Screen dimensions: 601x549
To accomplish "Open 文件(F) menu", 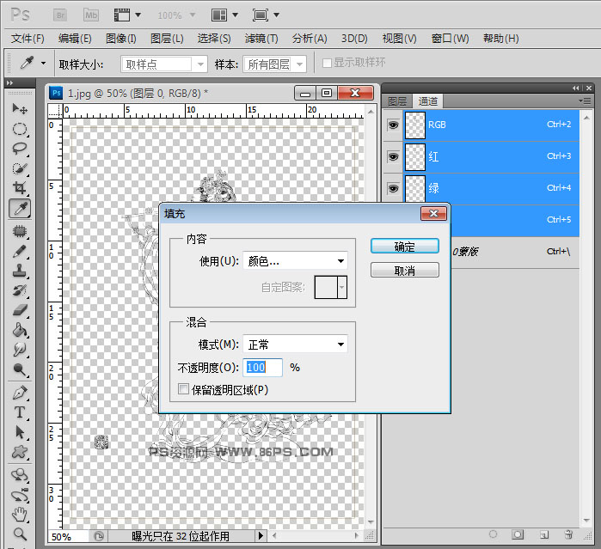I will (x=28, y=39).
